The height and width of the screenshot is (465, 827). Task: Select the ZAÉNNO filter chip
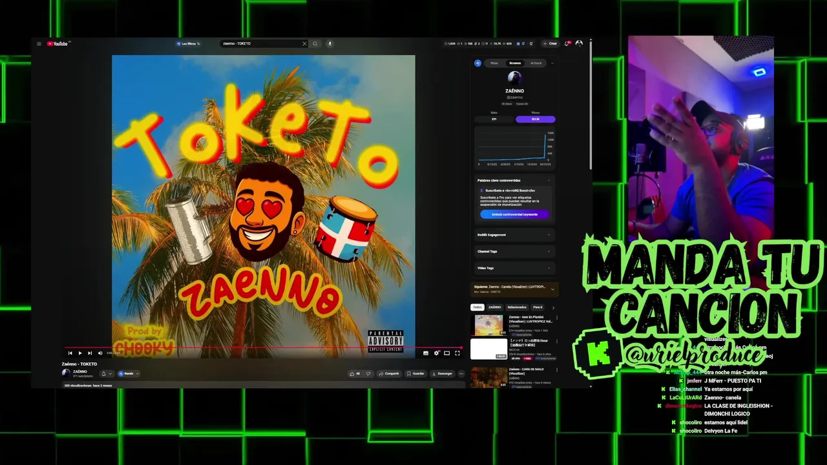[494, 307]
